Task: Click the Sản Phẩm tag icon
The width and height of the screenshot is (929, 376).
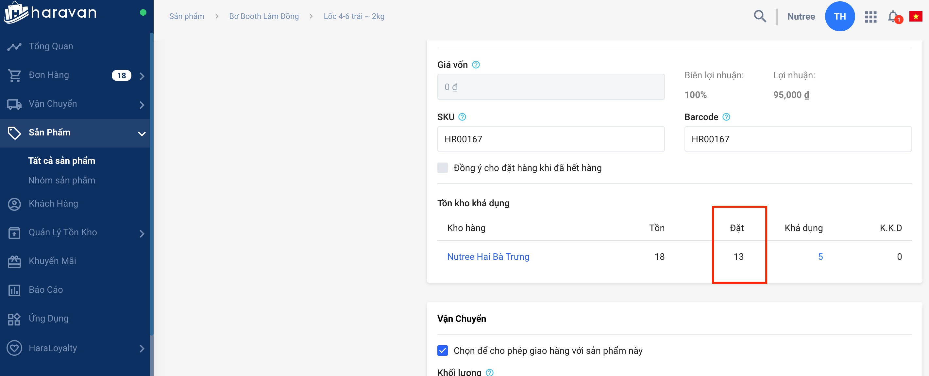Action: [x=14, y=133]
